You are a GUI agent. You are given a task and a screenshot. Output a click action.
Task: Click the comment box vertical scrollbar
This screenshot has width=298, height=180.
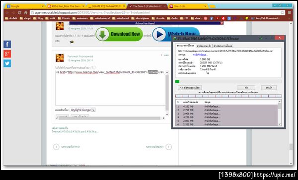tap(167, 93)
